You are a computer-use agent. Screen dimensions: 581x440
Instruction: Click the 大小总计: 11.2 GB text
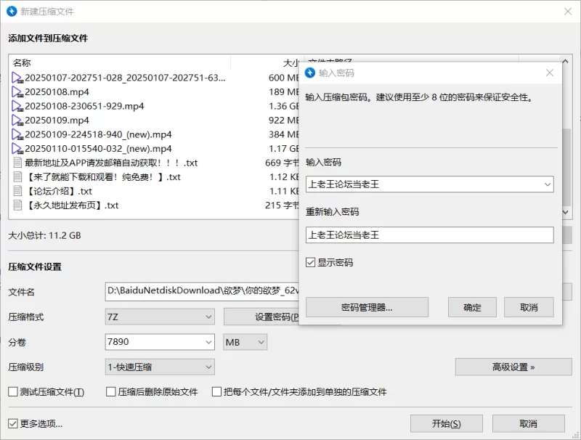44,235
